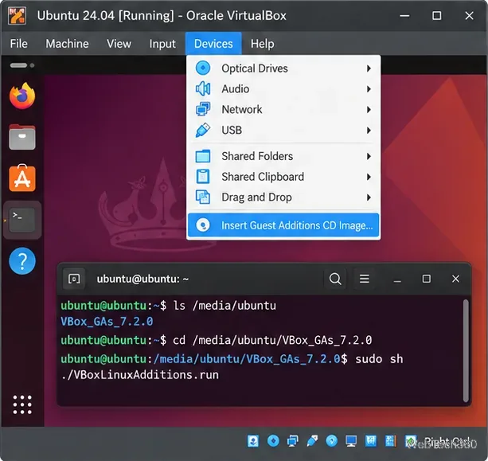Click the network status bar icon
Image resolution: width=488 pixels, height=461 pixels.
[x=292, y=441]
